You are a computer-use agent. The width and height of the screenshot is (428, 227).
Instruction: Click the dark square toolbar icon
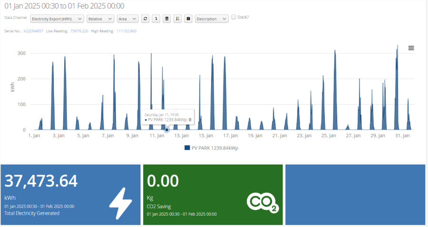[x=188, y=19]
